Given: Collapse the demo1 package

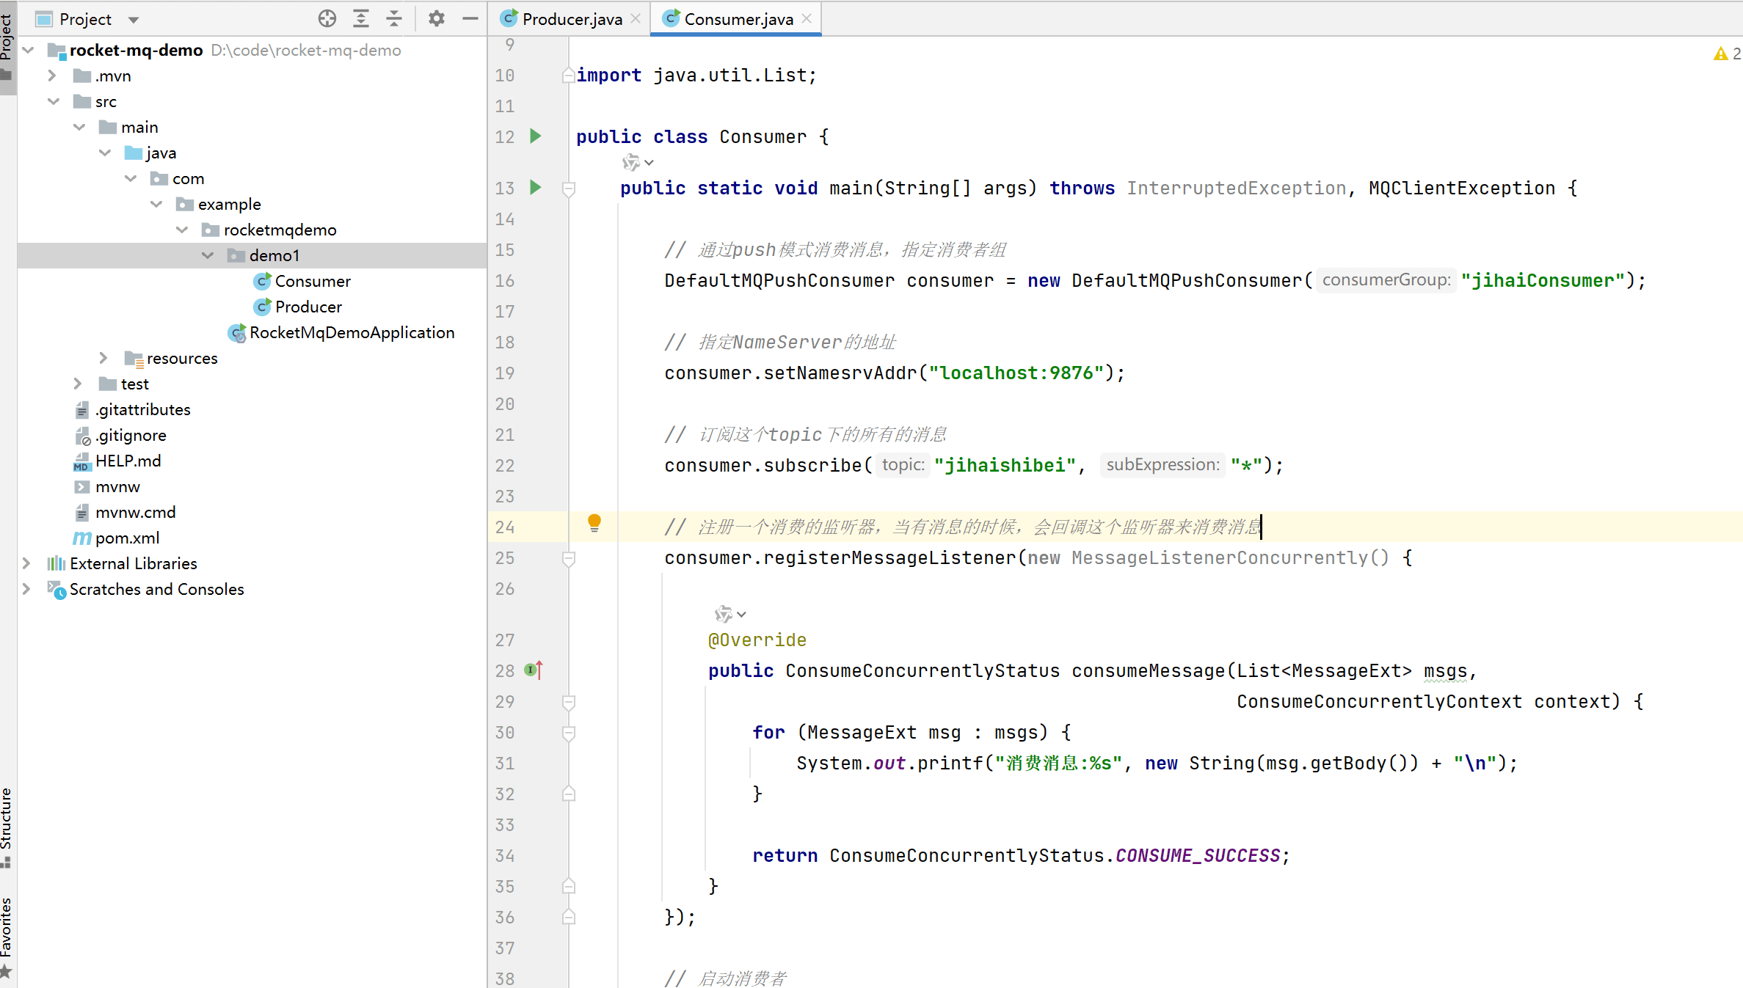Looking at the screenshot, I should (208, 255).
